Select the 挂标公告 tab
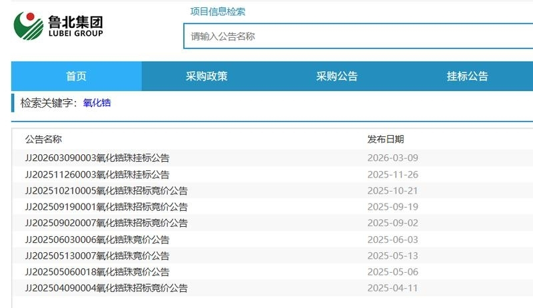This screenshot has height=308, width=533. point(468,76)
